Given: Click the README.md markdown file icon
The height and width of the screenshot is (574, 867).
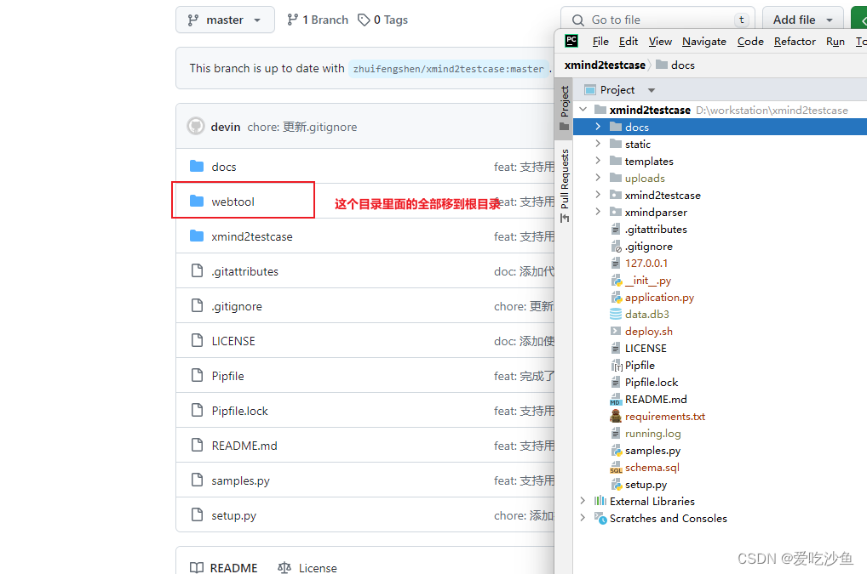Looking at the screenshot, I should point(616,399).
